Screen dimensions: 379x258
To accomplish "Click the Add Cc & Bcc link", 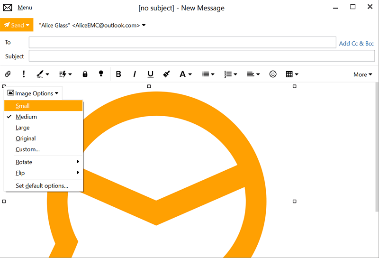I will 356,44.
